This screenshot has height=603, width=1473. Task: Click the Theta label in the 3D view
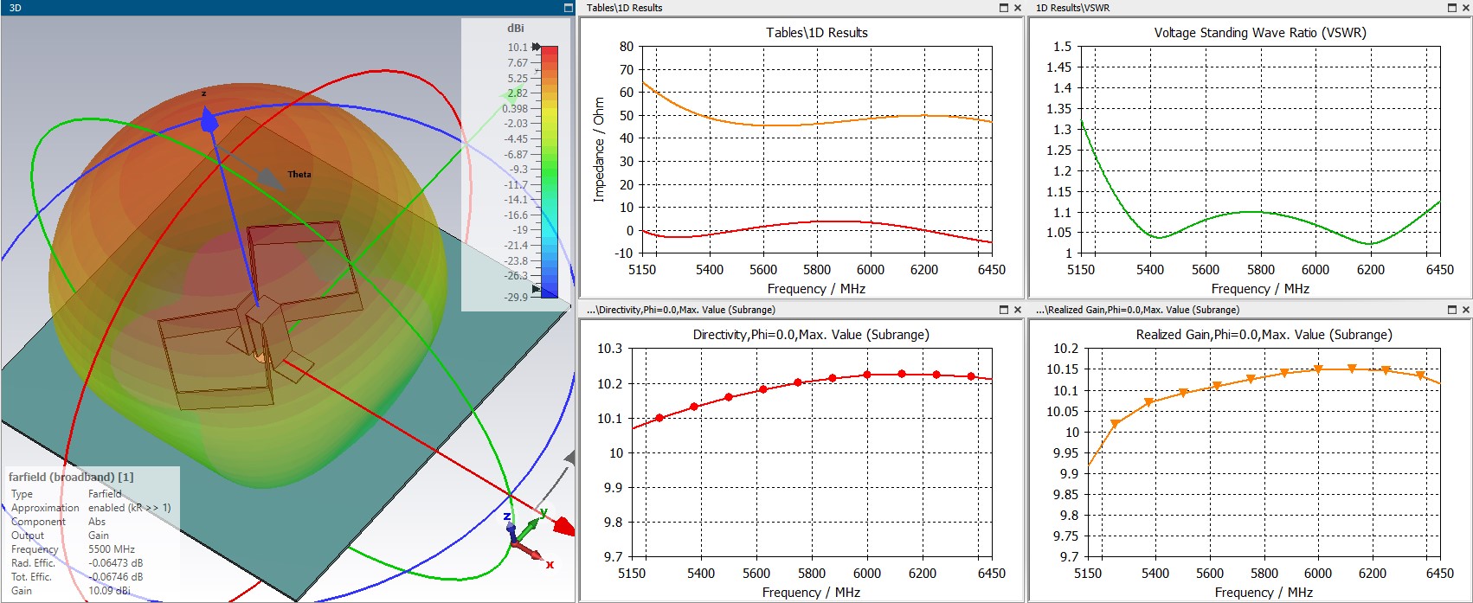(299, 175)
